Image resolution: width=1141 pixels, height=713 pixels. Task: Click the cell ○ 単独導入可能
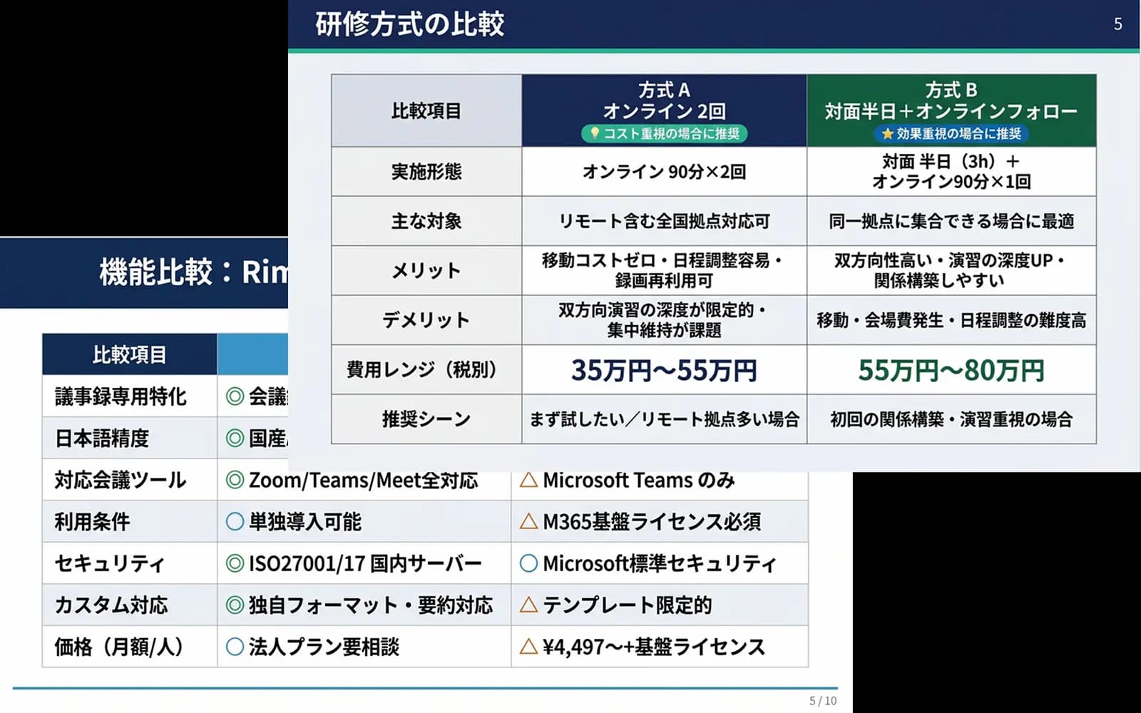(364, 521)
